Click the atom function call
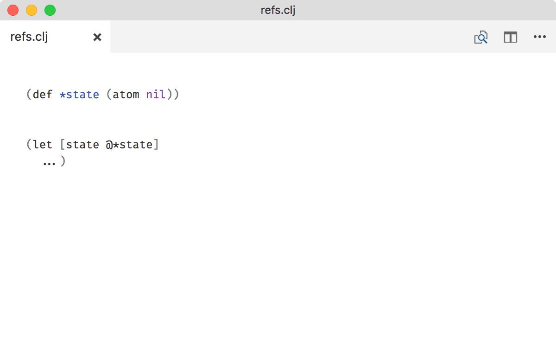 pyautogui.click(x=126, y=95)
